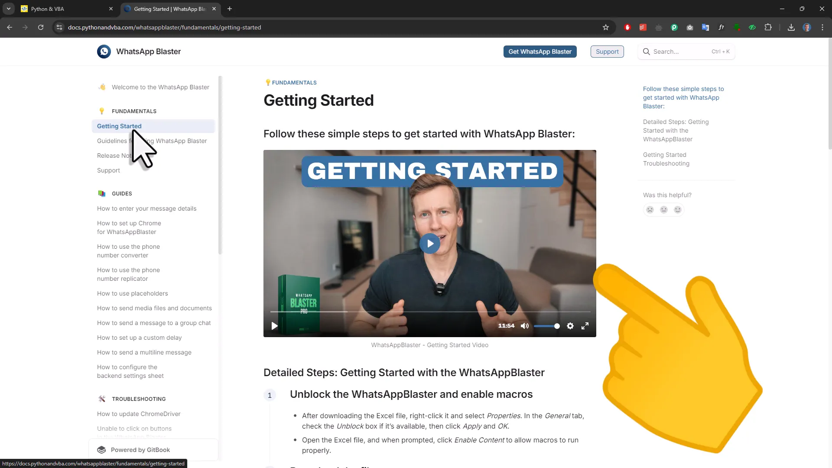
Task: Open video settings gear icon
Action: click(570, 326)
